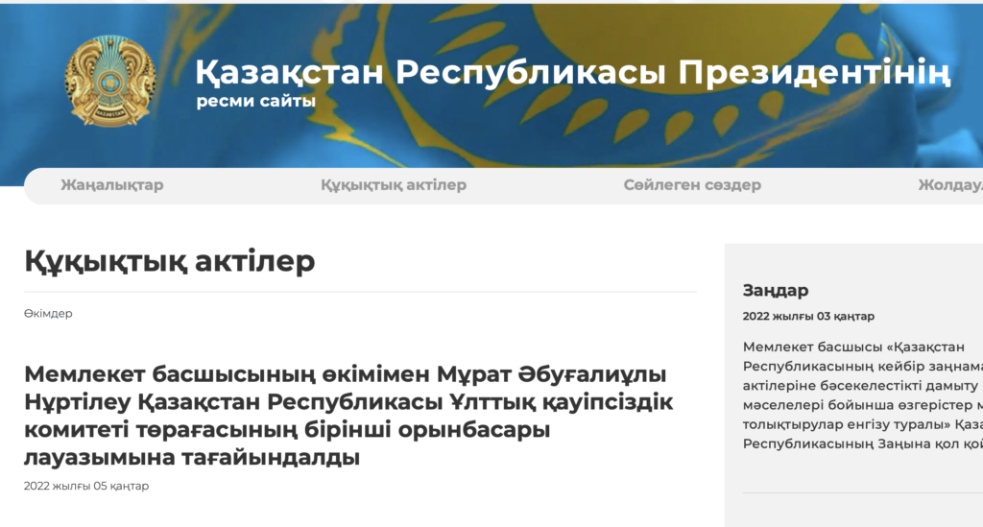This screenshot has width=983, height=527.
Task: Open the Құқықтық актілер navigation tab
Action: pos(394,185)
